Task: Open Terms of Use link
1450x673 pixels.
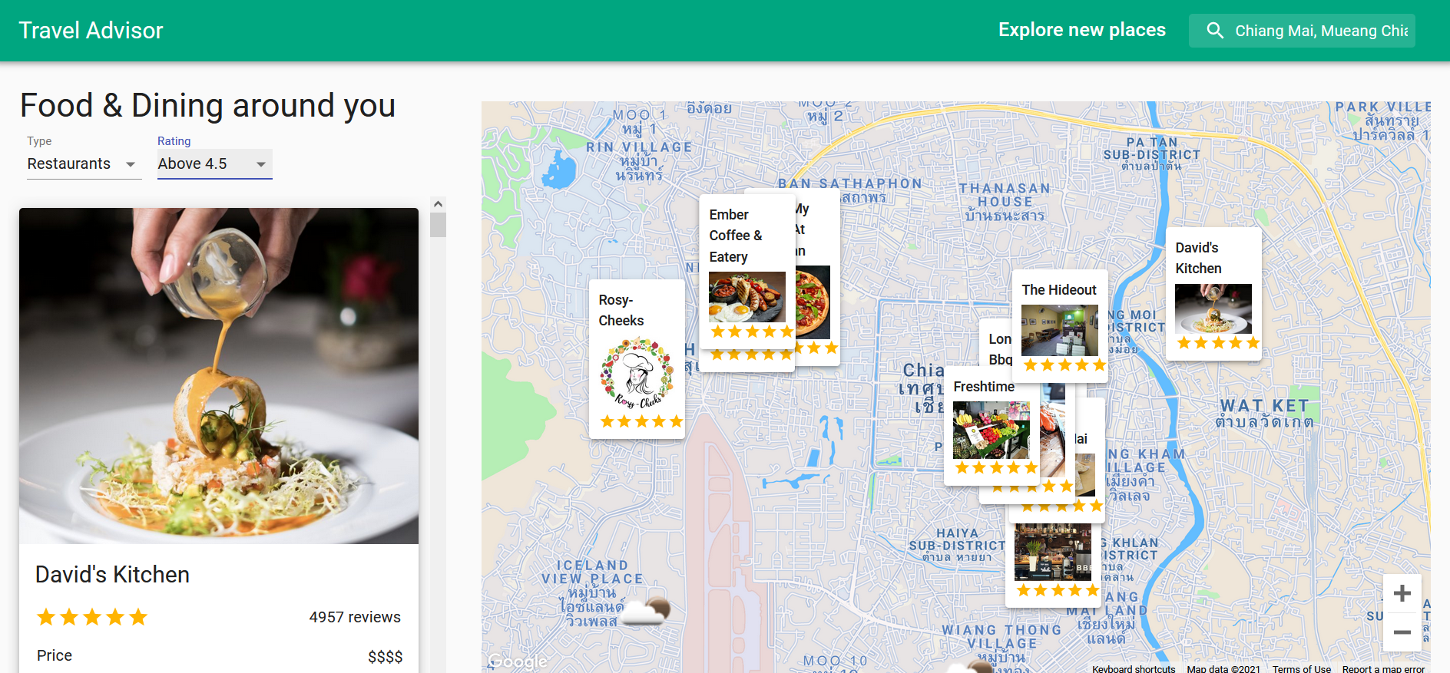Action: (1301, 668)
